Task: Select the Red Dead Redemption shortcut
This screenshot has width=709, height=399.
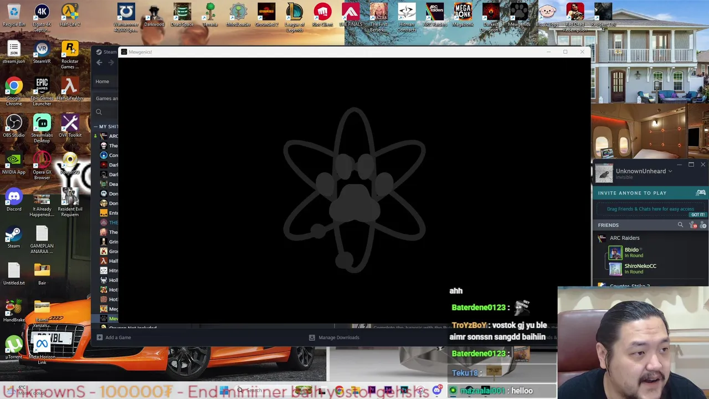Action: 575,18
